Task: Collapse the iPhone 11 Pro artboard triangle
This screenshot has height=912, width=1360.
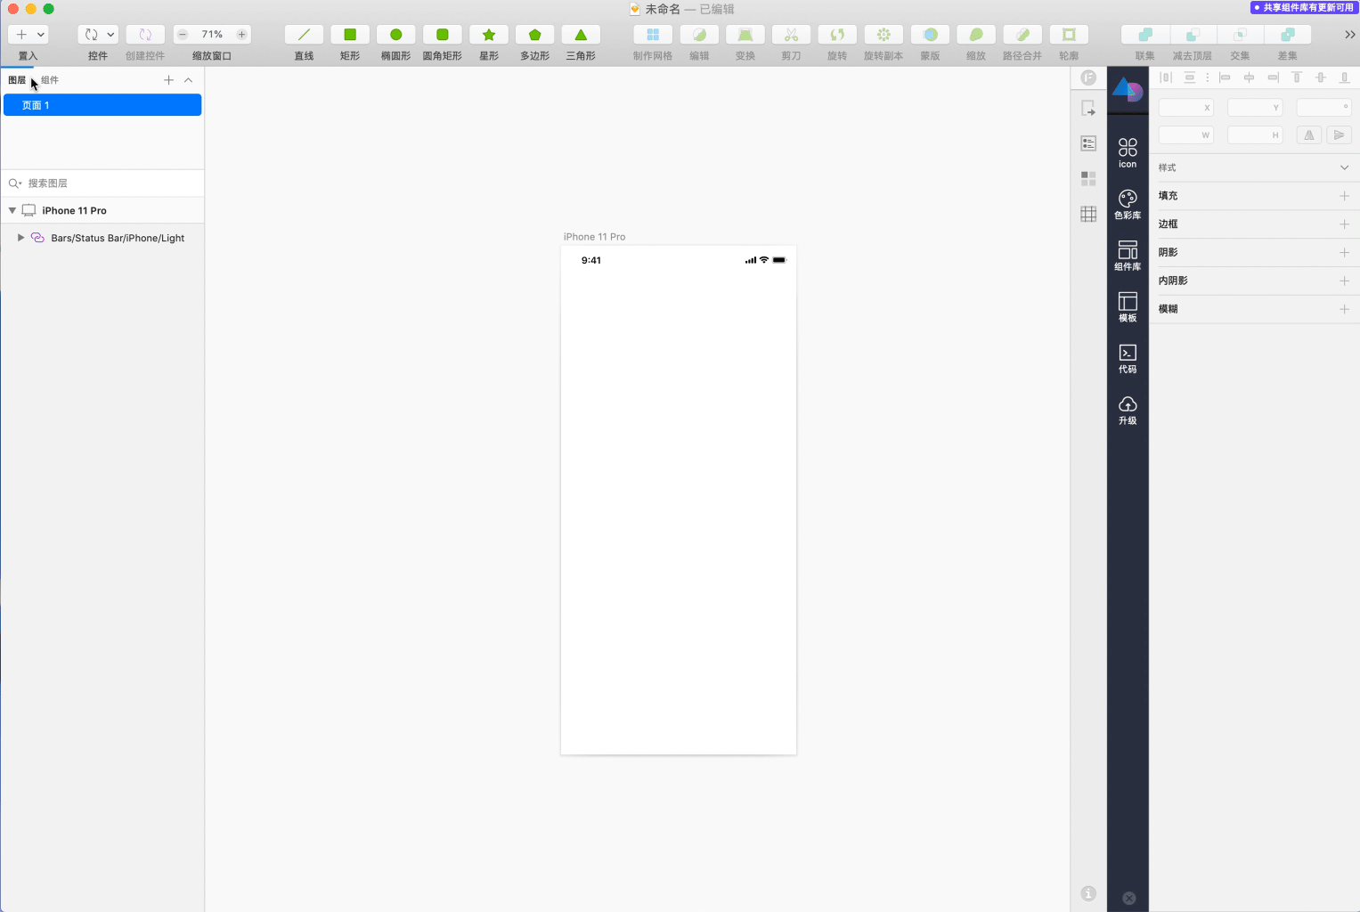Action: click(12, 211)
